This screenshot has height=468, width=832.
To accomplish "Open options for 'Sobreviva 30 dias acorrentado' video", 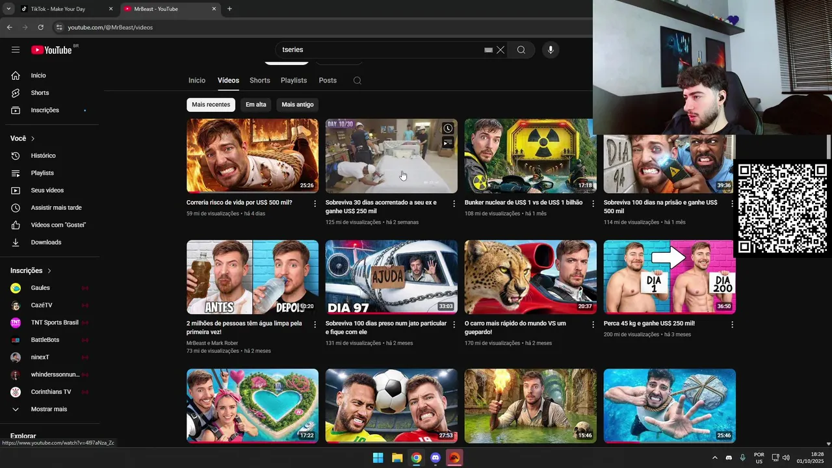I will coord(454,203).
